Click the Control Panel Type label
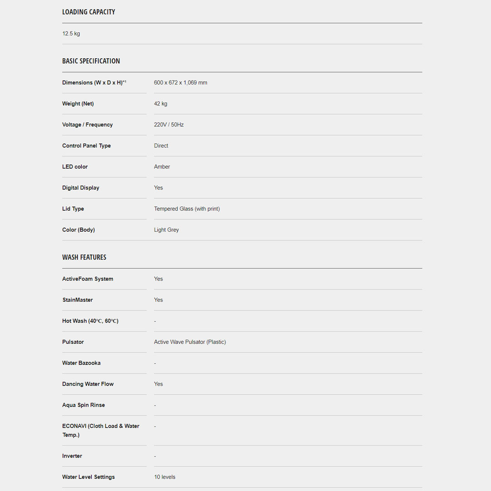491x491 pixels. pyautogui.click(x=86, y=146)
